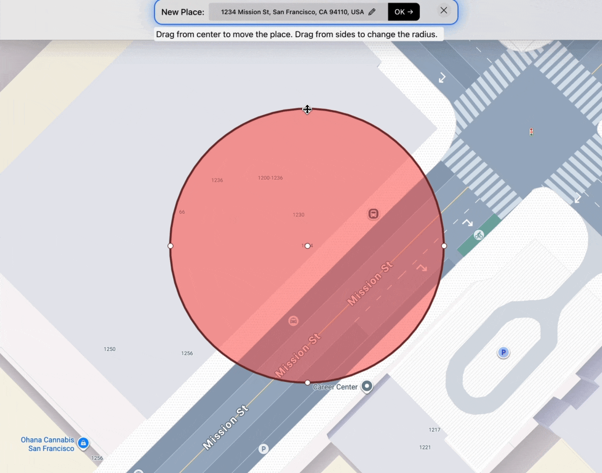Viewport: 602px width, 473px height.
Task: Click the blue parking P marker
Action: (x=504, y=352)
